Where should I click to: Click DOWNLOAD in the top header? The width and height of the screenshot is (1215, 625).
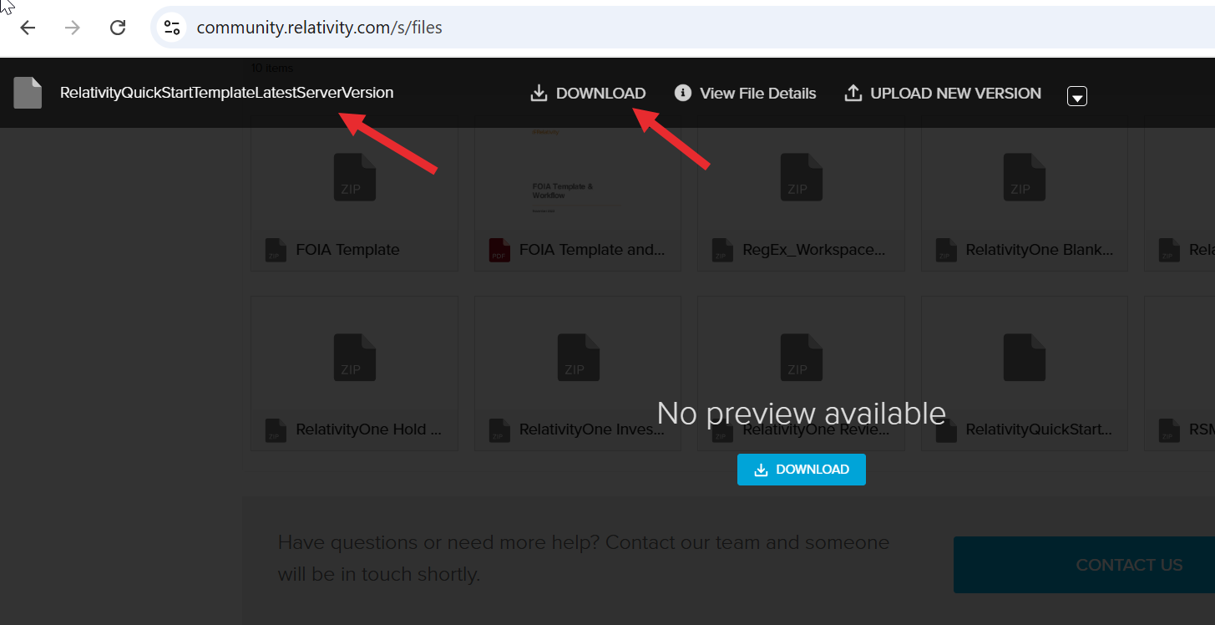600,94
